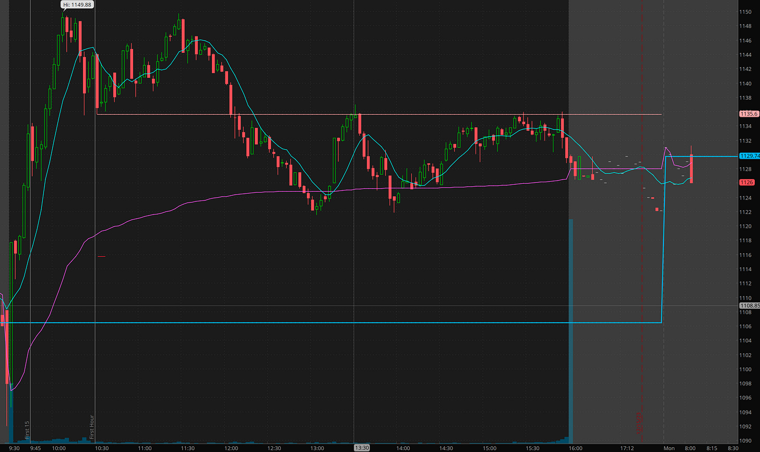This screenshot has height=452, width=760.
Task: Click the 11:00 time axis label
Action: coord(145,448)
